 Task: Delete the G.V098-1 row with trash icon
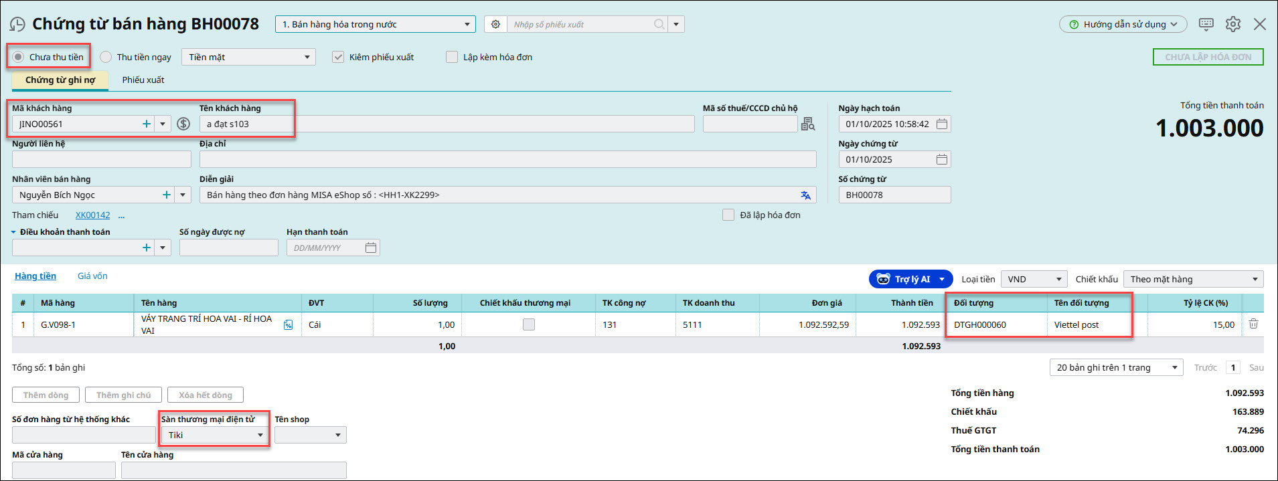tap(1253, 324)
